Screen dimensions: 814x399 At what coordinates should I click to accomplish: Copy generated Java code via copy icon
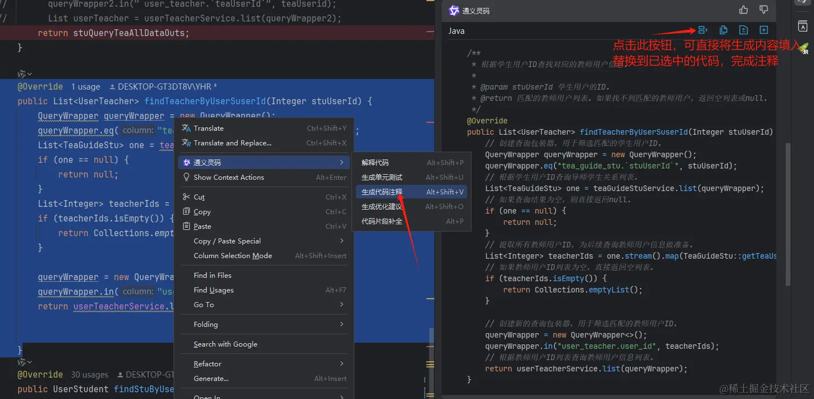(x=724, y=30)
